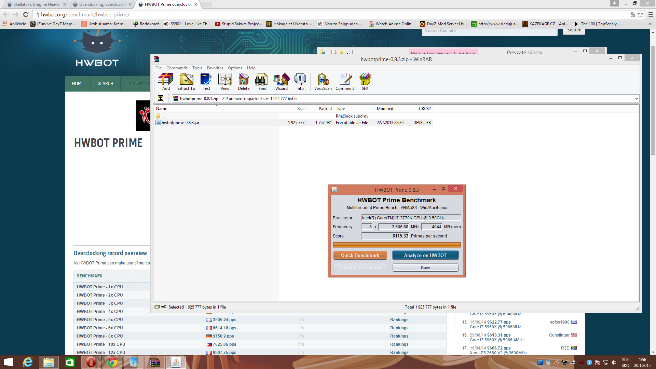
Task: Click the Delete toolbar icon
Action: tap(244, 82)
